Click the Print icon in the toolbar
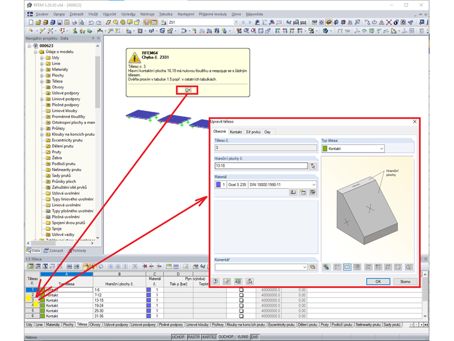Image resolution: width=454 pixels, height=341 pixels. (x=75, y=22)
